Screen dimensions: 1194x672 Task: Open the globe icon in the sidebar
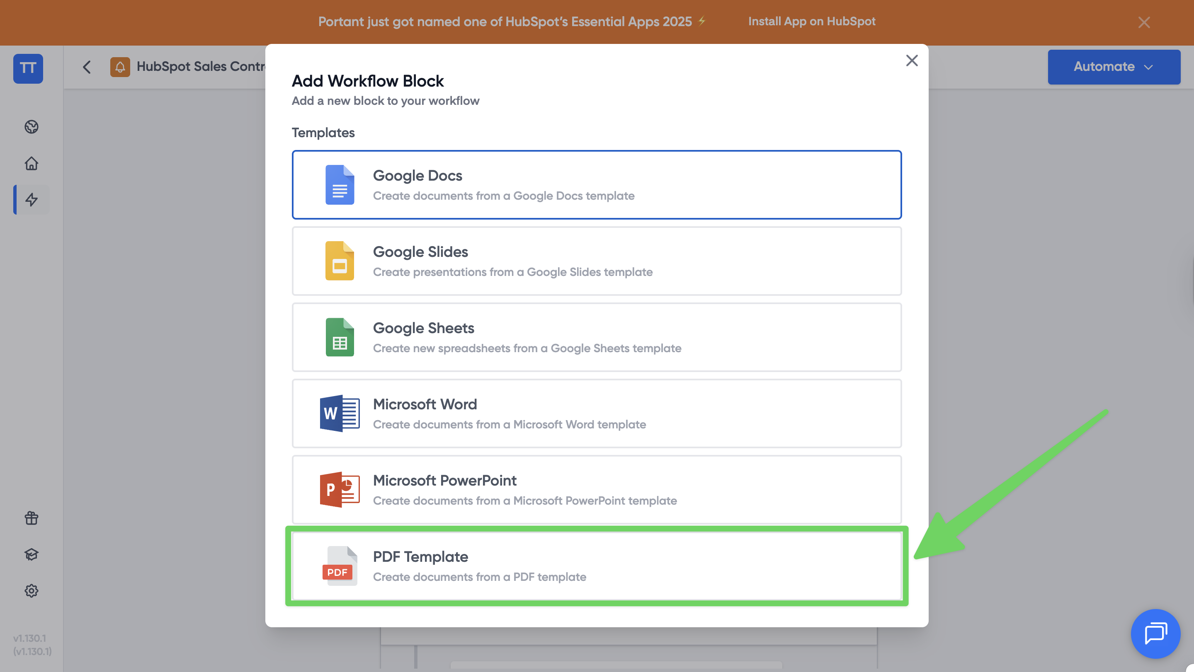[x=32, y=127]
